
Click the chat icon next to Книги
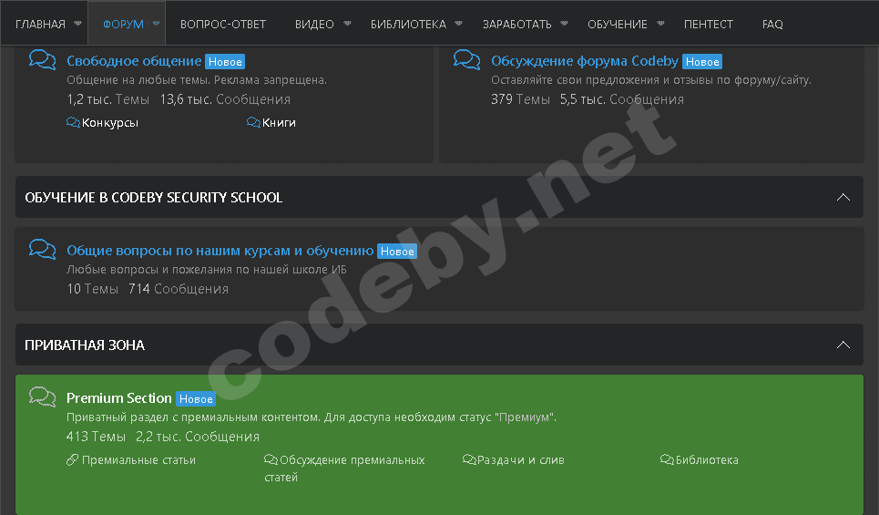coord(253,122)
